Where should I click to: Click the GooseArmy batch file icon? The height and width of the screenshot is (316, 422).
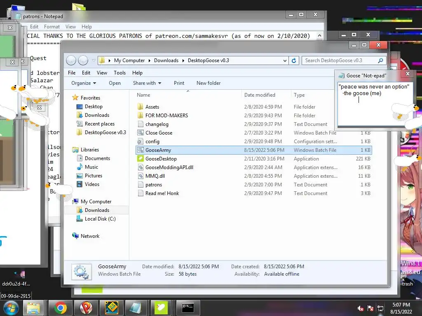point(140,150)
